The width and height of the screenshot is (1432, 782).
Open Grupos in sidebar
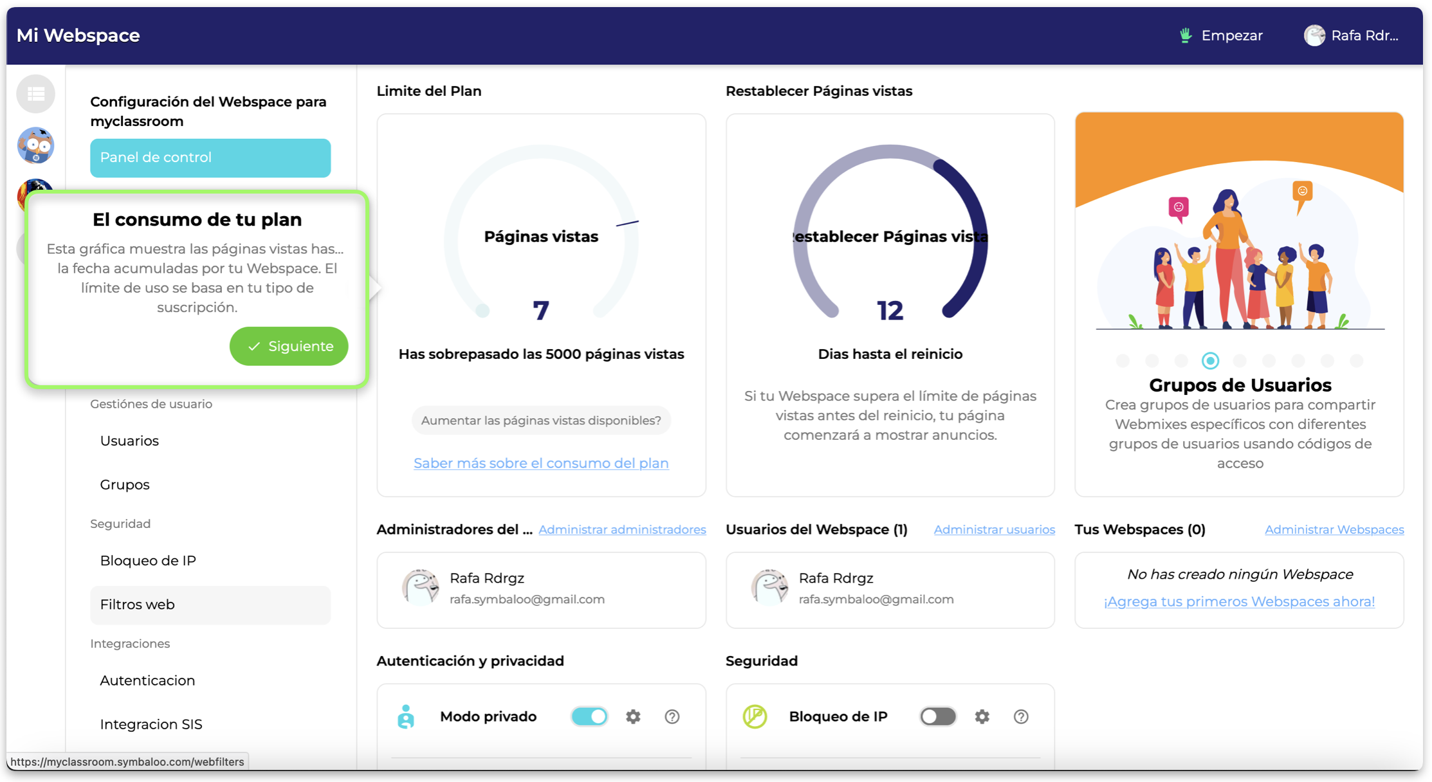click(x=210, y=484)
